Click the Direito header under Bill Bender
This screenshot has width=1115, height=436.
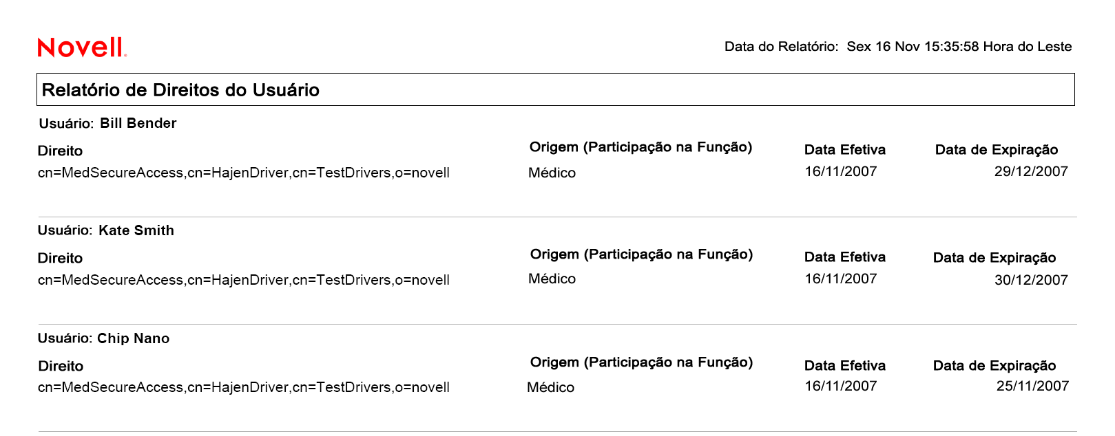click(x=60, y=151)
